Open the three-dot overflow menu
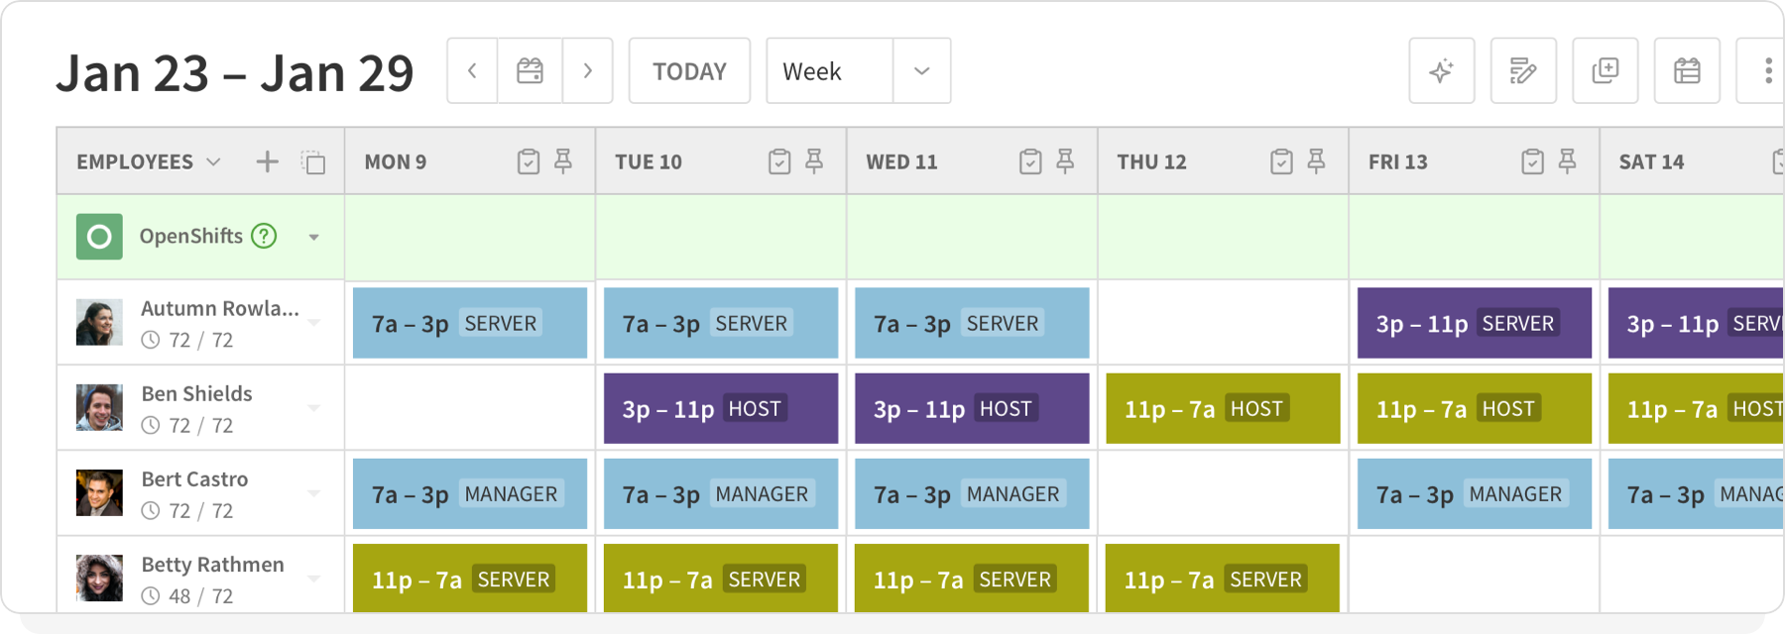This screenshot has width=1785, height=634. [1767, 70]
